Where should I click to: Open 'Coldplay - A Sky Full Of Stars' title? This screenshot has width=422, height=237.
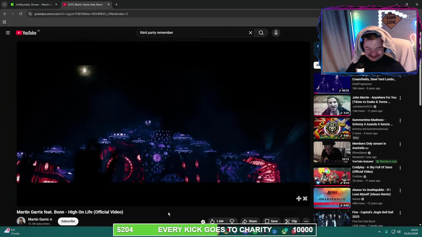point(372,170)
